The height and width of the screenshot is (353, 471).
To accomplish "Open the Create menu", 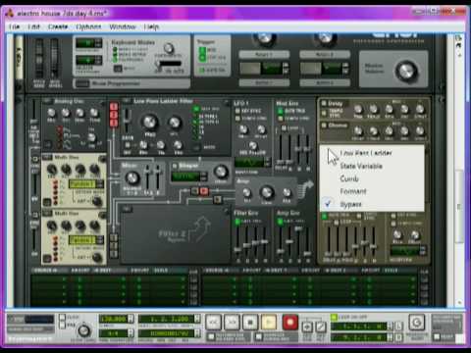I will point(58,26).
